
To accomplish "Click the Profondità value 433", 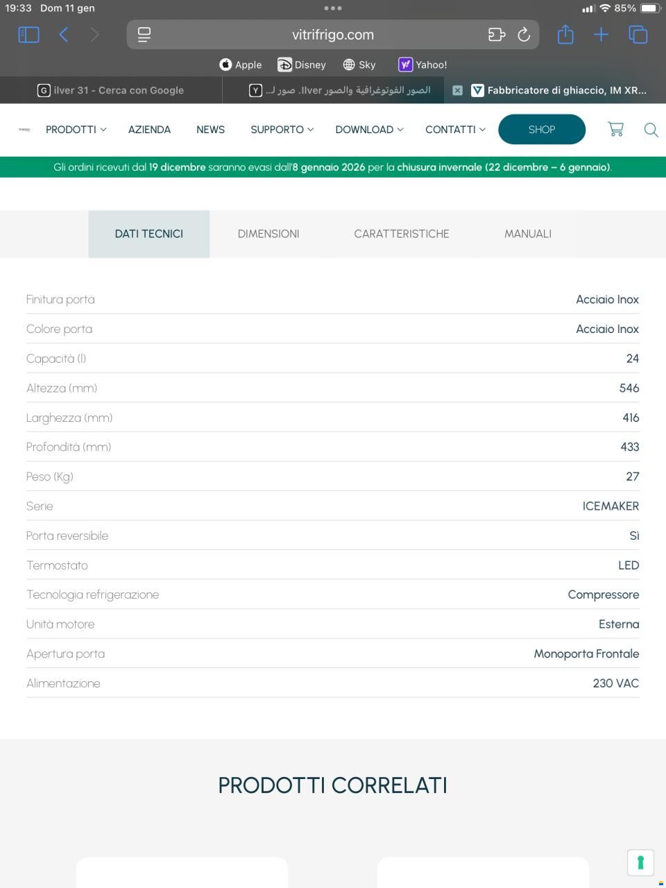I will click(630, 447).
